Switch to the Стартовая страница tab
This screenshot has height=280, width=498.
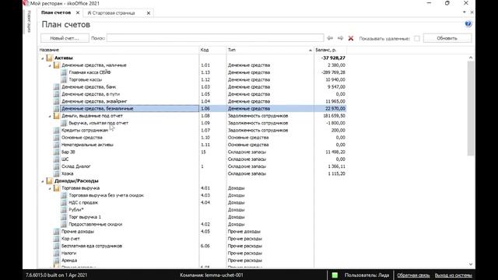click(111, 13)
